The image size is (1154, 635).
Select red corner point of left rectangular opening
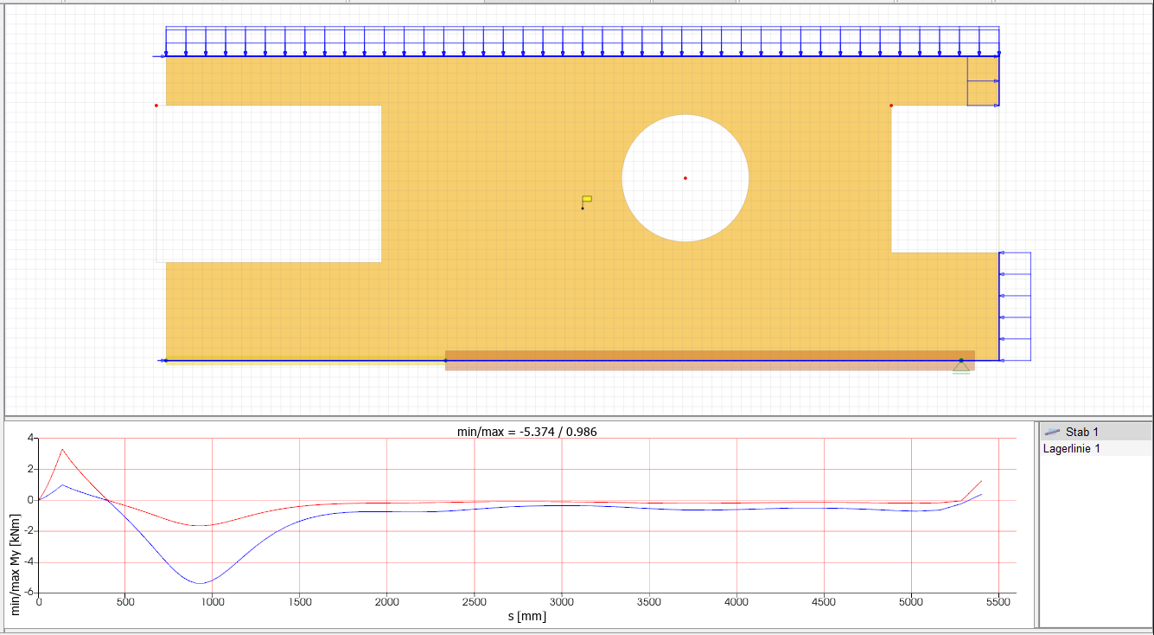coord(156,106)
